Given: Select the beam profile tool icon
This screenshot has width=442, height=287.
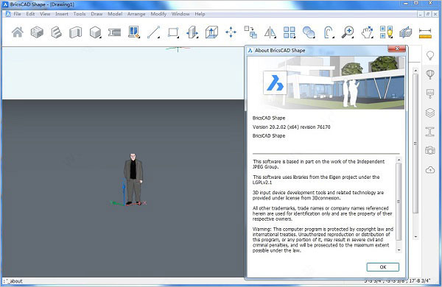Looking at the screenshot, I should point(114,32).
